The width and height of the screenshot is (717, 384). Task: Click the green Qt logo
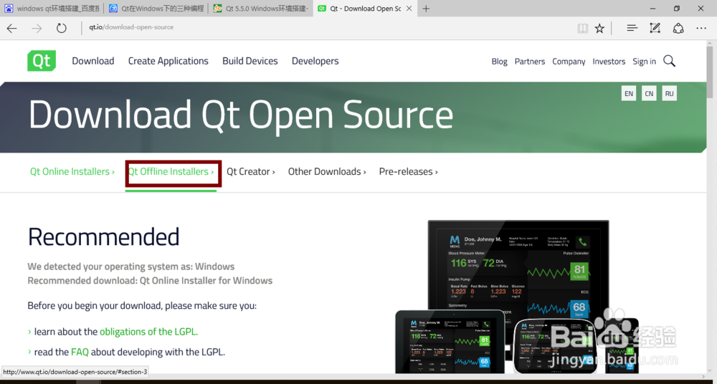click(42, 61)
